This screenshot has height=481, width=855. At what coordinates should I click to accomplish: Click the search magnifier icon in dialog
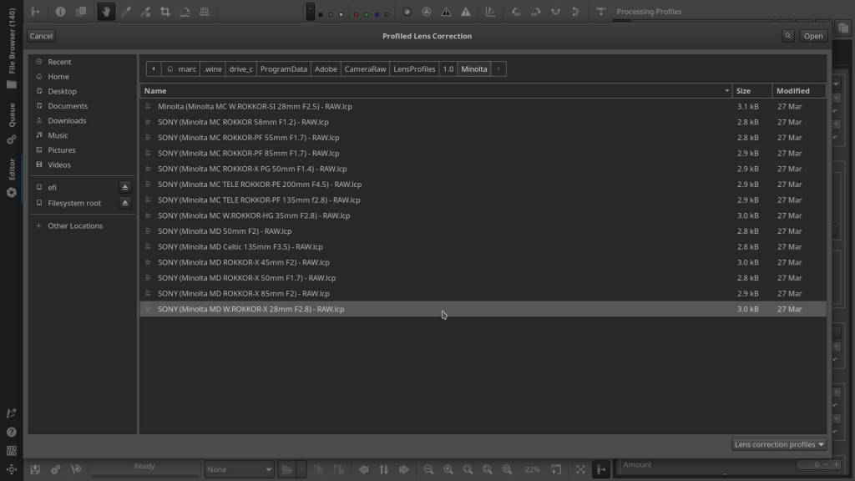(788, 36)
